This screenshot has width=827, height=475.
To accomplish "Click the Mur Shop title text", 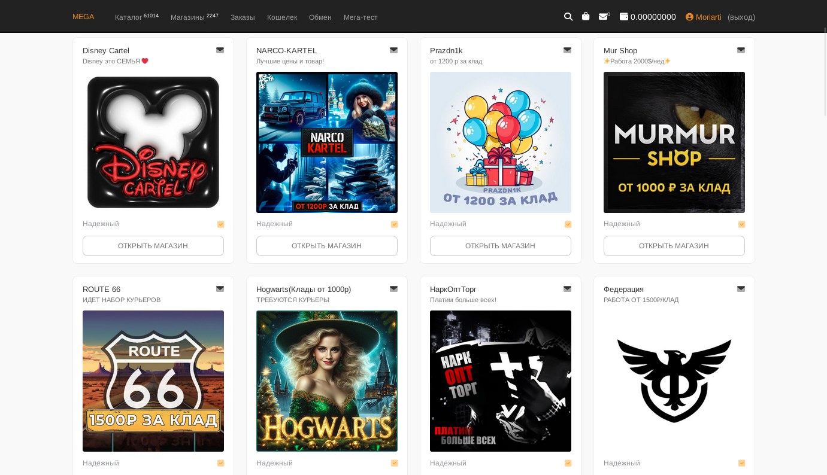I will 620,51.
